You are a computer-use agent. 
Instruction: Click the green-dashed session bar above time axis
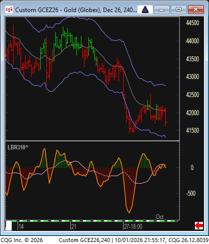95,221
